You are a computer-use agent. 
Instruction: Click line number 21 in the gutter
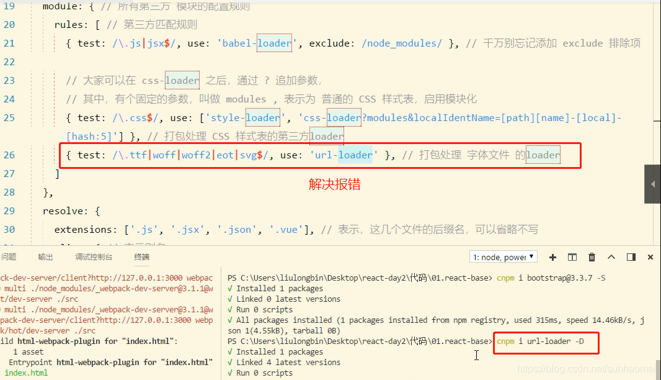(9, 43)
